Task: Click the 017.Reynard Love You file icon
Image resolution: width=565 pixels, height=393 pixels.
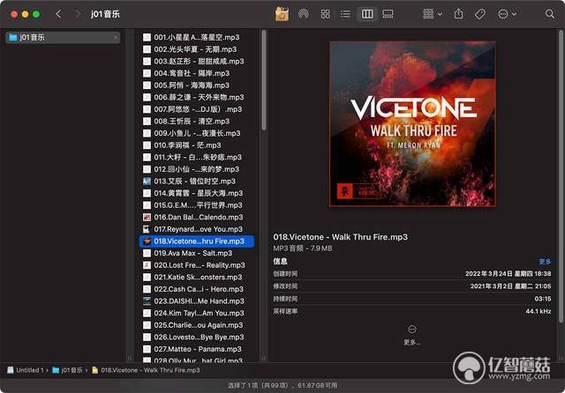Action: click(147, 229)
